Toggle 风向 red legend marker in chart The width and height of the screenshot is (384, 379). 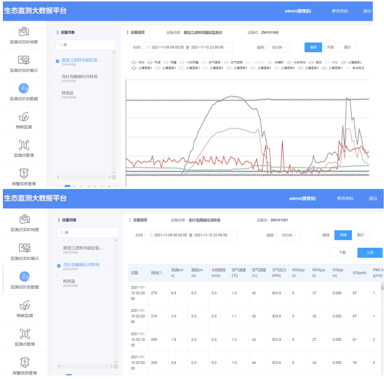(x=134, y=63)
